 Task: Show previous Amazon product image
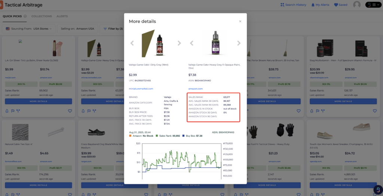[x=191, y=43]
